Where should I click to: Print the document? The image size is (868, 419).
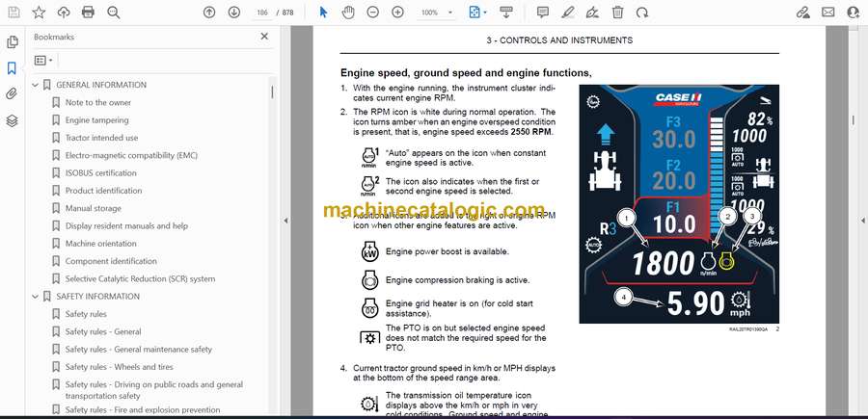pyautogui.click(x=88, y=13)
